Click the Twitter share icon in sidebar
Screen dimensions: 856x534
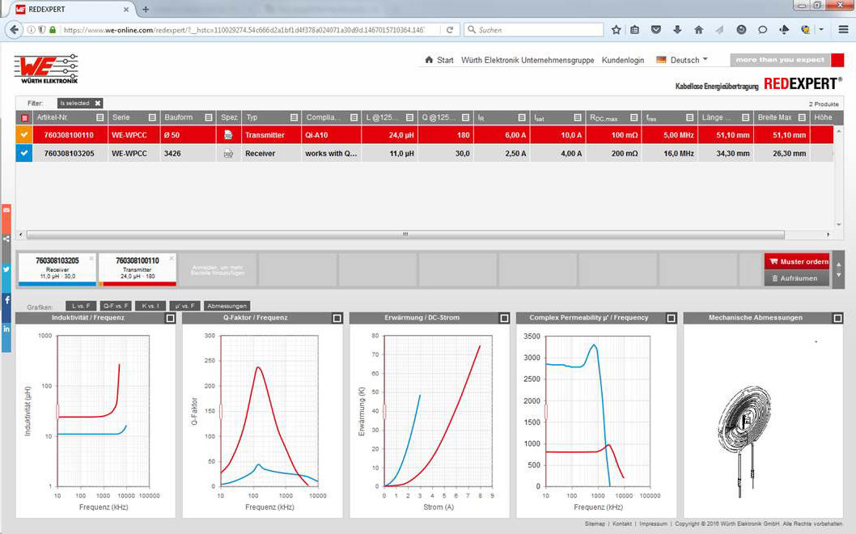coord(6,269)
